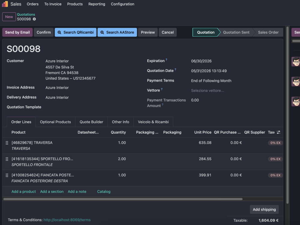Click the 0% EX tax tag on FIANCATA
The height and width of the screenshot is (225, 300).
tap(275, 175)
